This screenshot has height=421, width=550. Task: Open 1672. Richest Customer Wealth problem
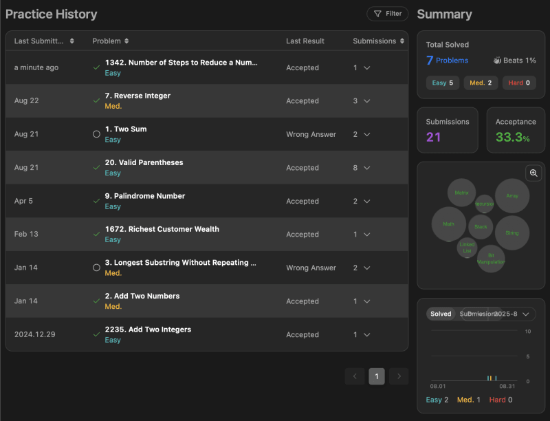click(162, 229)
